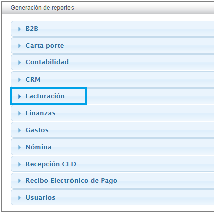Expand the CRM arrow icon
This screenshot has width=214, height=212.
pyautogui.click(x=19, y=80)
